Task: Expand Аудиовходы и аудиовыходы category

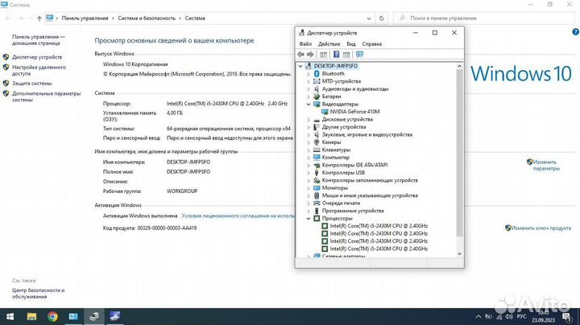Action: 309,89
